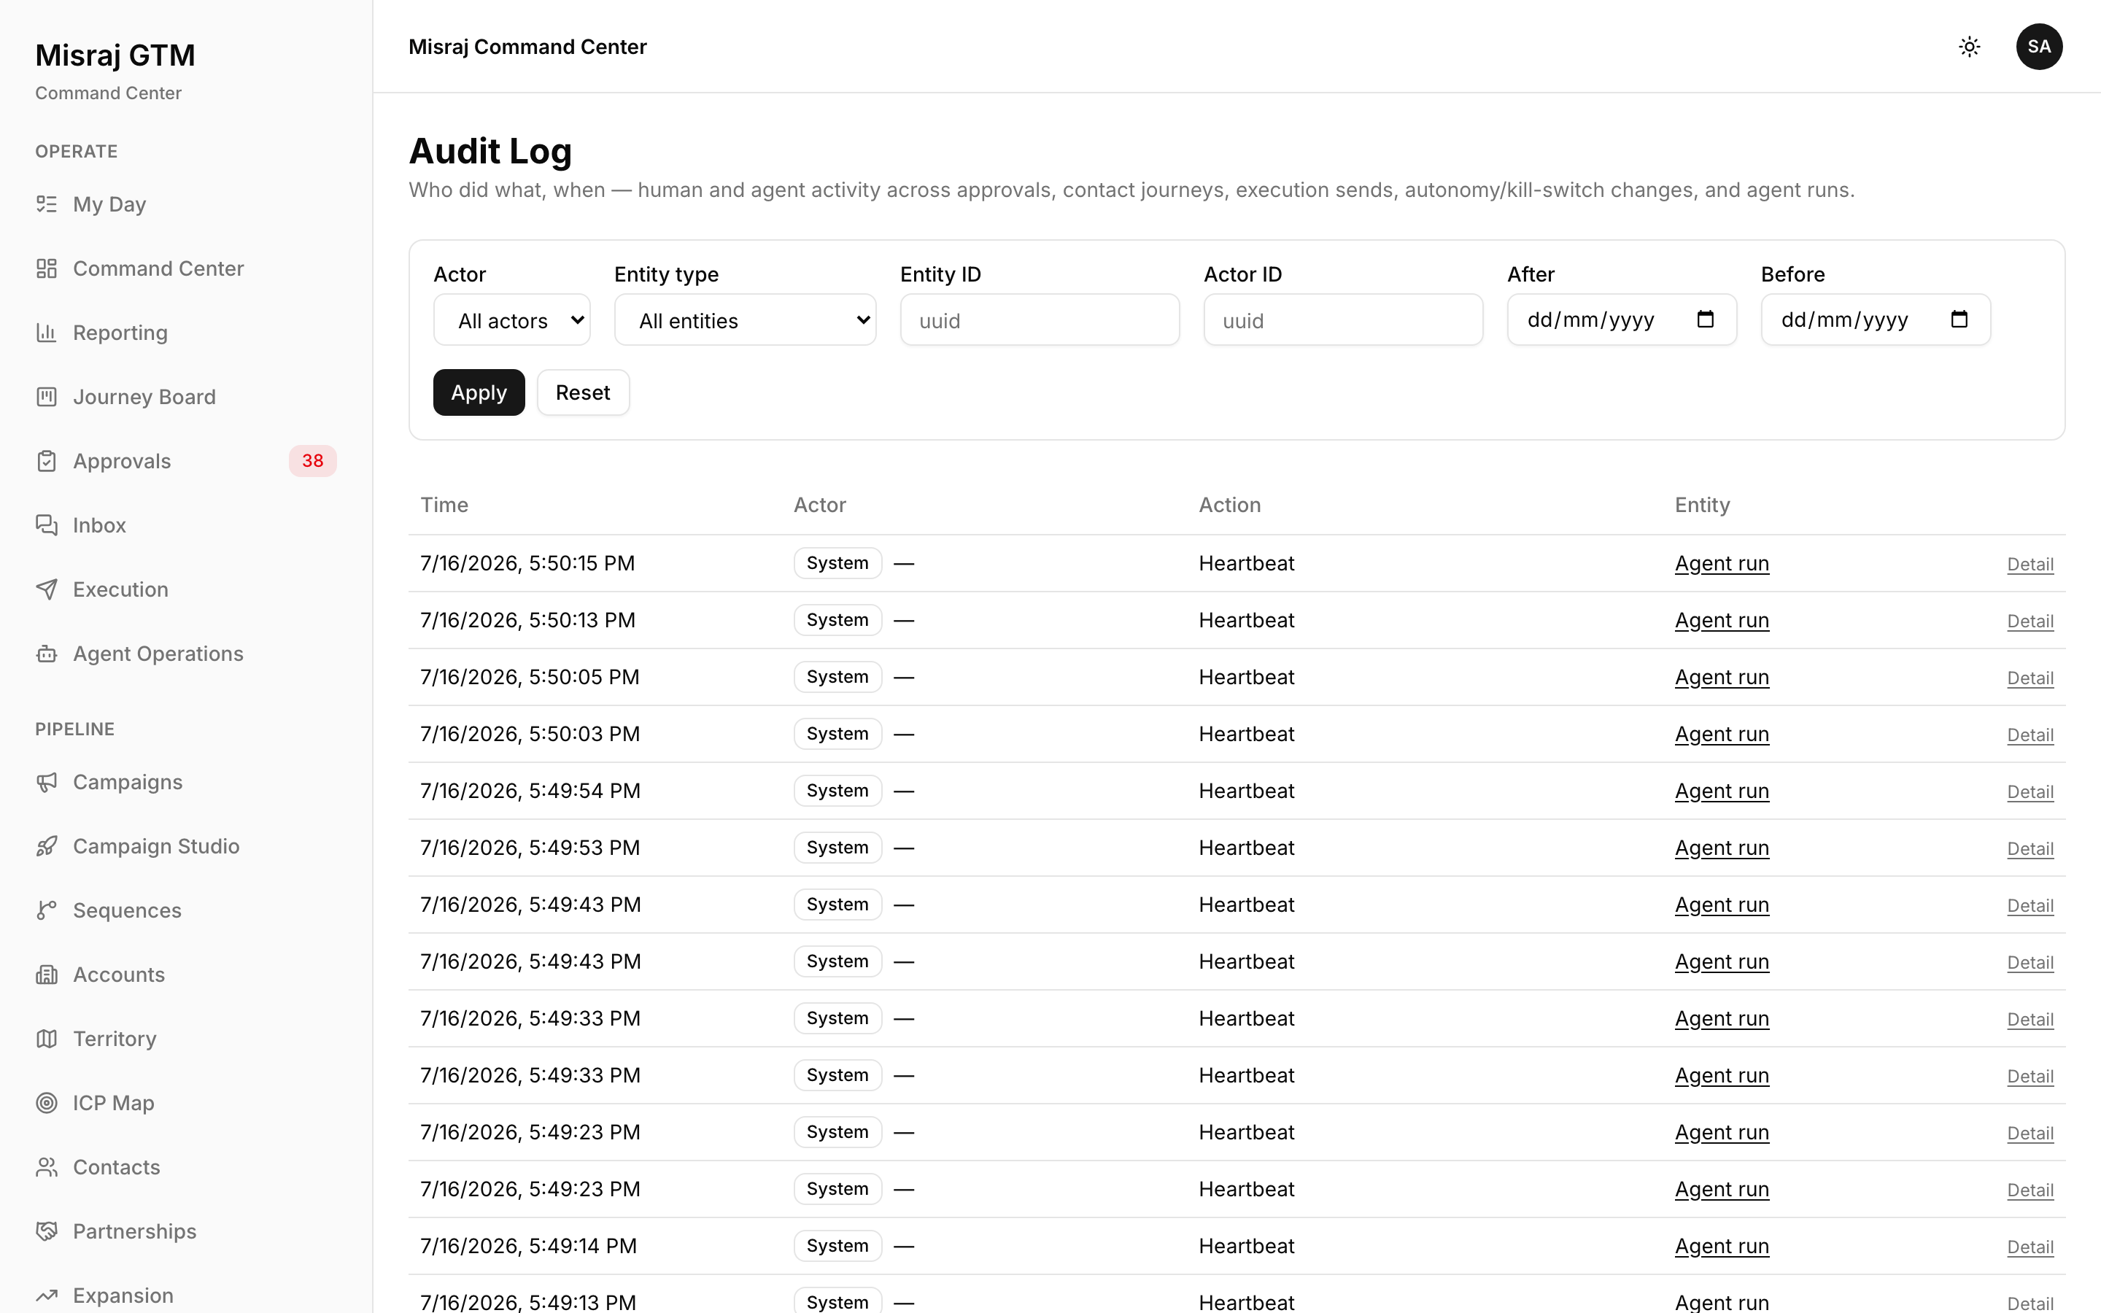Click the Territory map icon
This screenshot has height=1313, width=2101.
[x=47, y=1039]
